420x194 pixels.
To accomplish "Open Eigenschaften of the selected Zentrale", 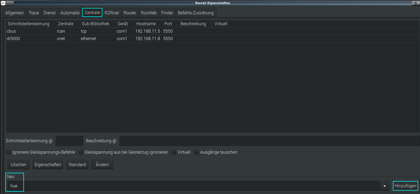I will click(48, 165).
